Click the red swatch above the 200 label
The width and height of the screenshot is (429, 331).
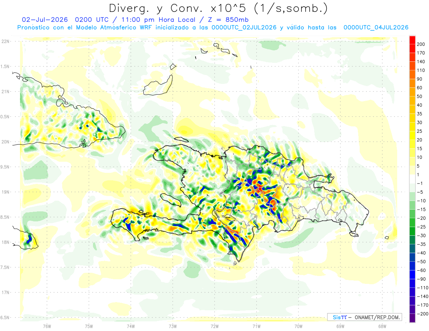(412, 40)
